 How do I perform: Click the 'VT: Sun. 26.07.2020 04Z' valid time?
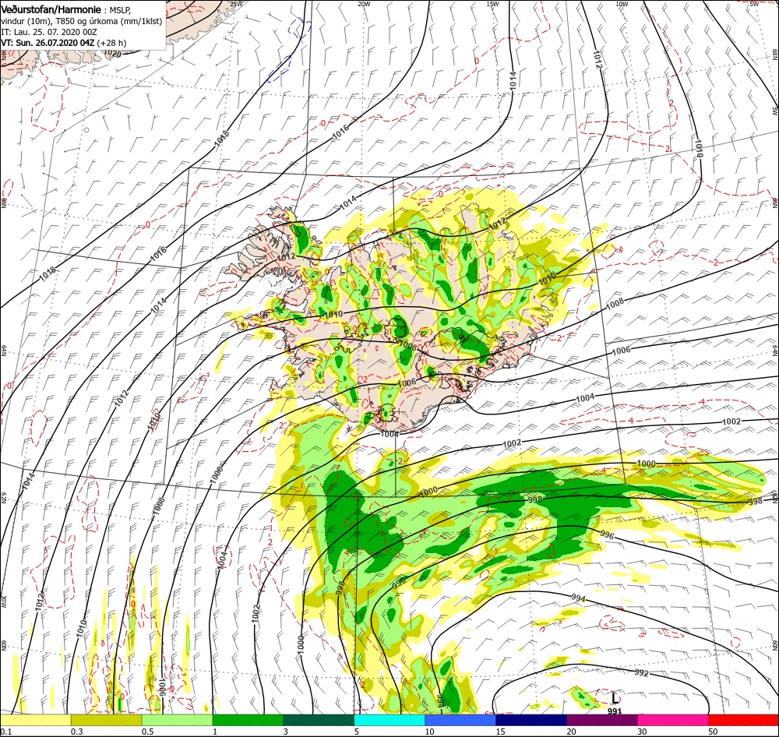(48, 43)
